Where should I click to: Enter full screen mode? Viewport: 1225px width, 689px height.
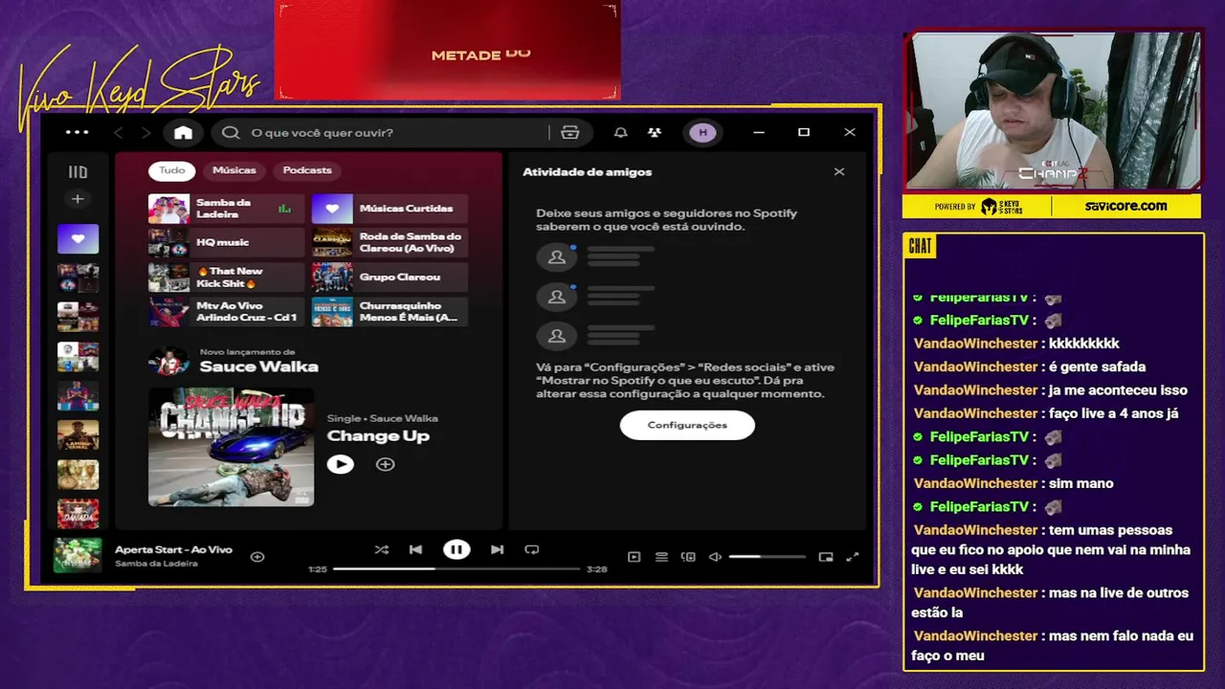(x=853, y=557)
